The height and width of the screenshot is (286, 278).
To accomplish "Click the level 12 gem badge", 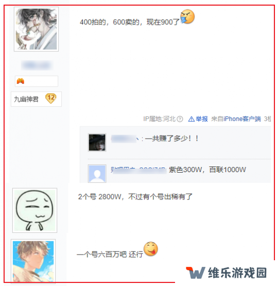I will [x=51, y=98].
